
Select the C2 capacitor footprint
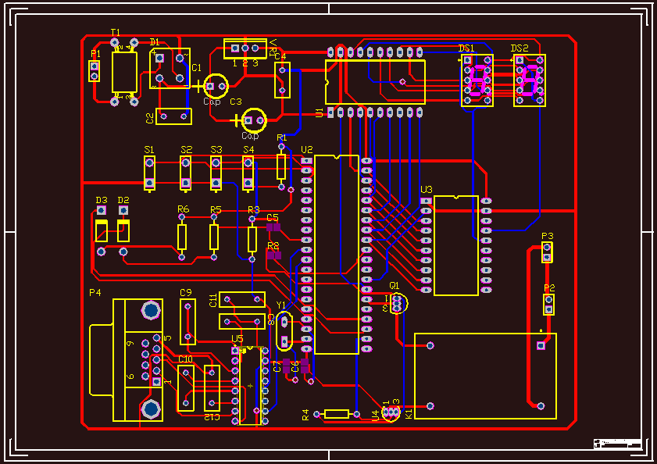pos(174,116)
